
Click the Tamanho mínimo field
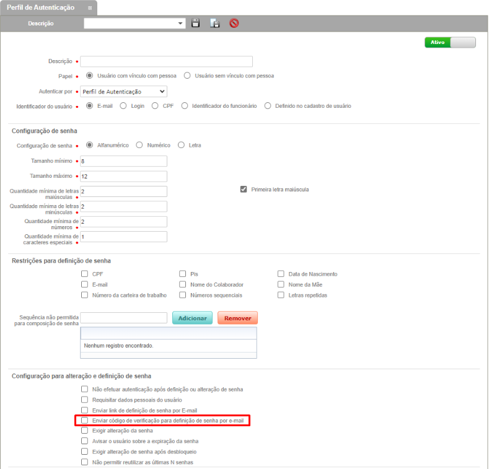tap(123, 161)
